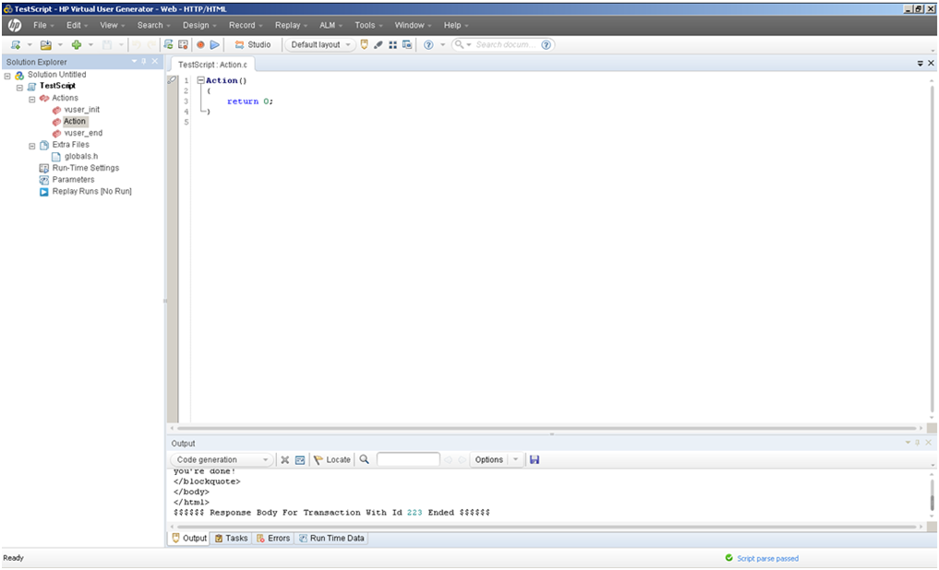Screen dimensions: 939x570
Task: Switch to the Run Time Data tab
Action: [x=331, y=539]
